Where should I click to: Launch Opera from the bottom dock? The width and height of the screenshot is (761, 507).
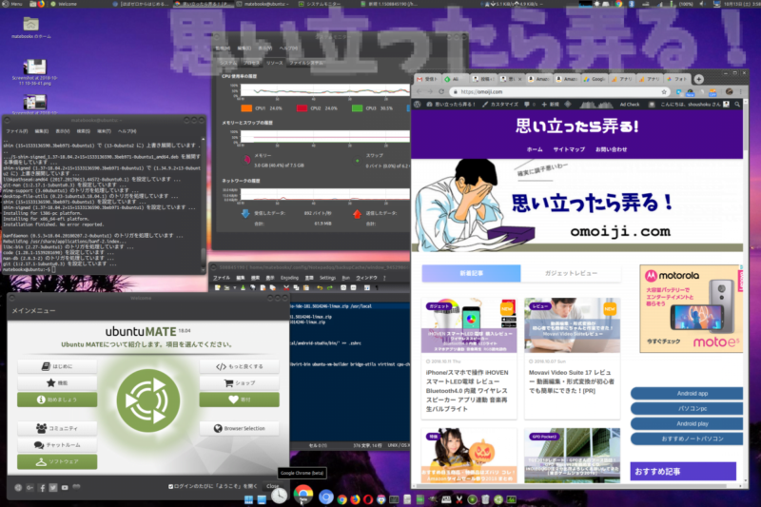pos(368,499)
